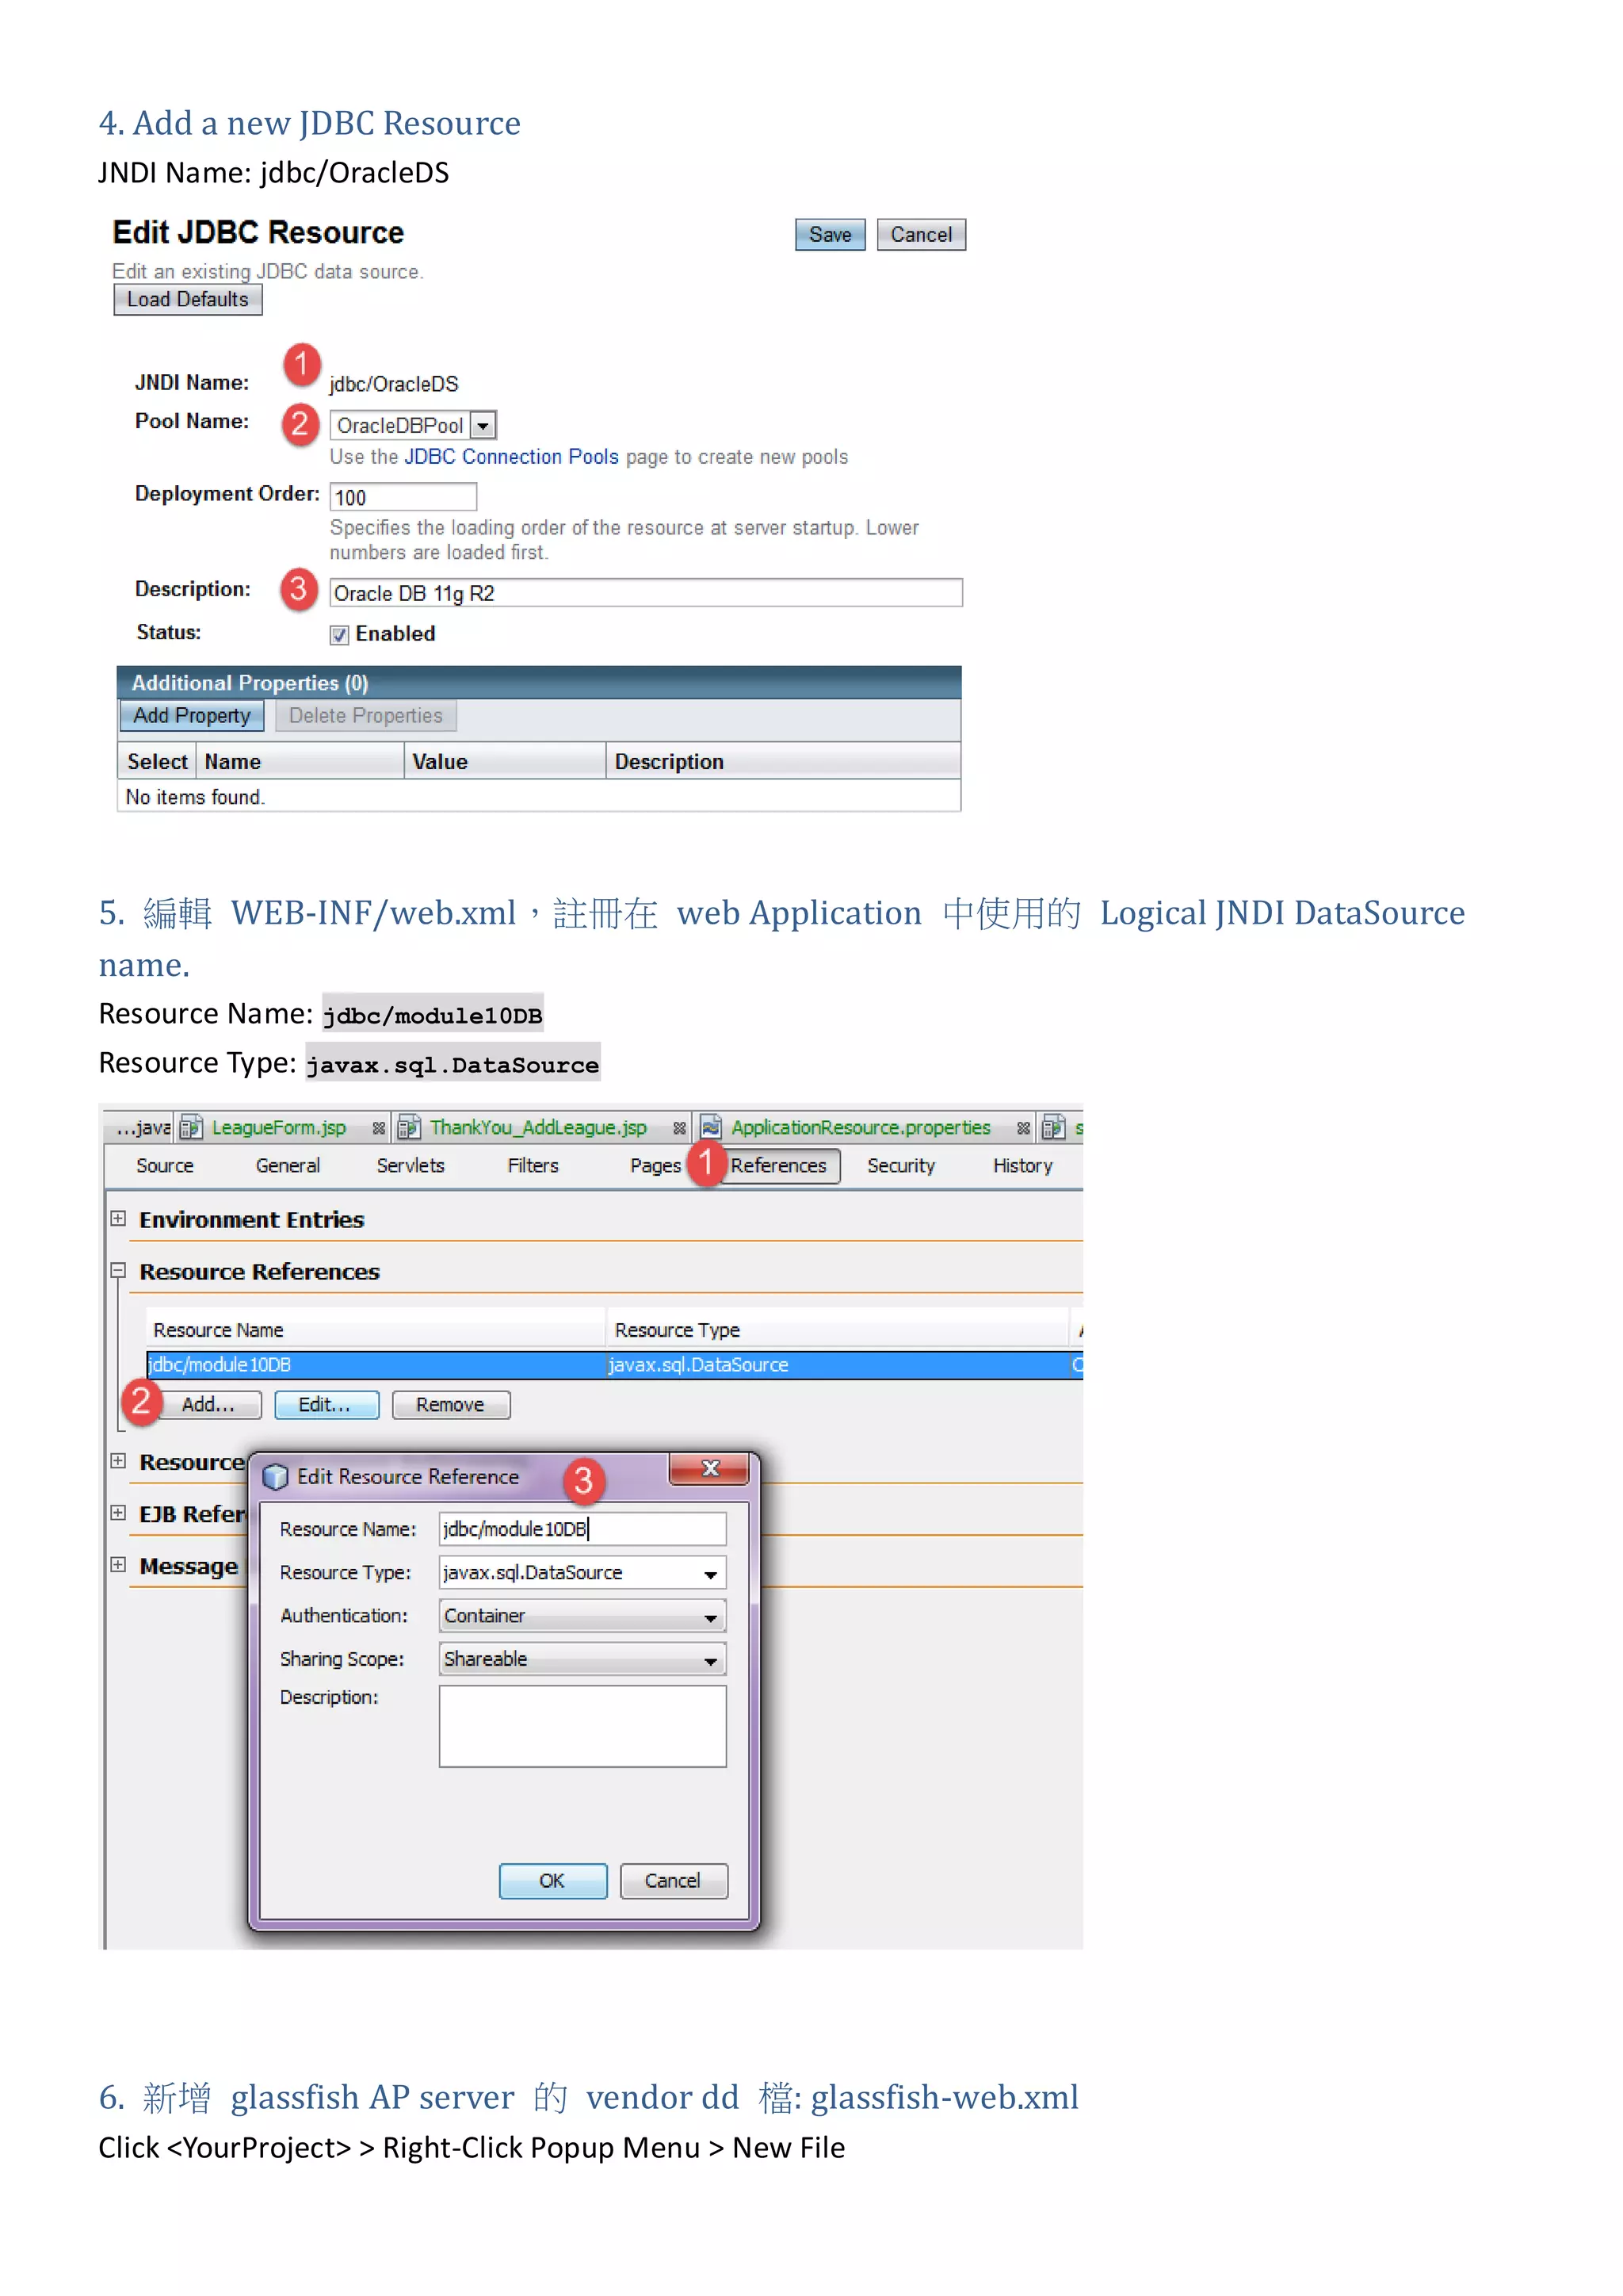Cancel the Edit Resource Reference dialog
The width and height of the screenshot is (1623, 2296).
[x=673, y=1882]
